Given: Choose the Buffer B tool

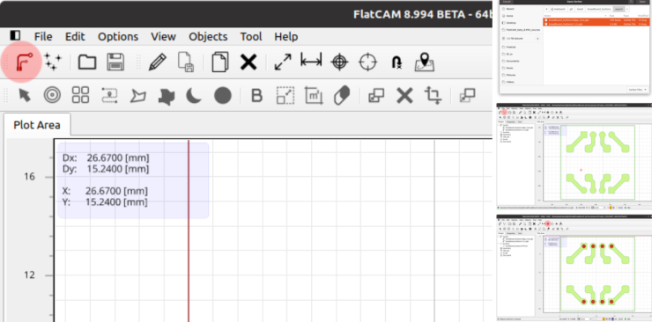Looking at the screenshot, I should click(257, 96).
